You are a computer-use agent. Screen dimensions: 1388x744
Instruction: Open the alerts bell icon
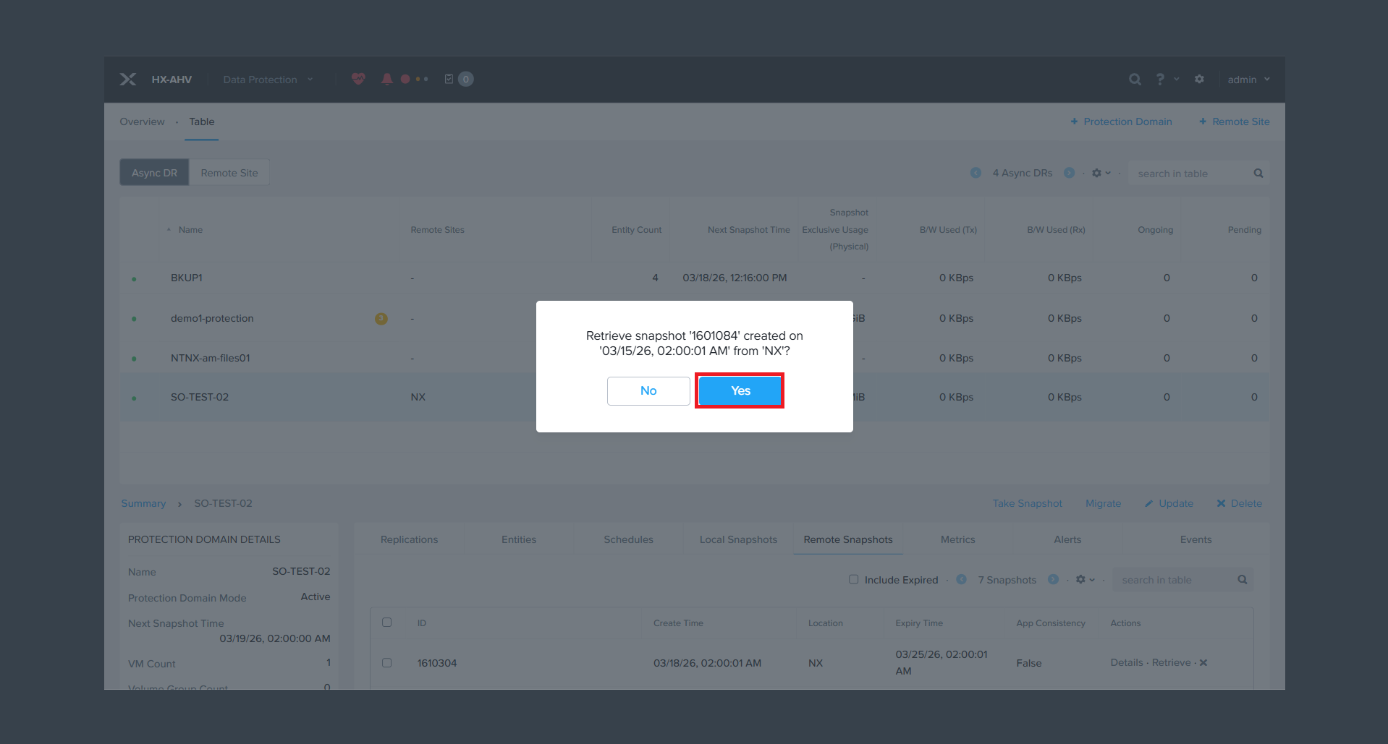(387, 79)
